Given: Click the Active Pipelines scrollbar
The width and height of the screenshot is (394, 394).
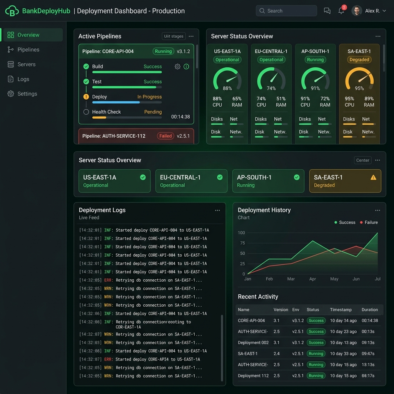Looking at the screenshot, I should pyautogui.click(x=197, y=57).
